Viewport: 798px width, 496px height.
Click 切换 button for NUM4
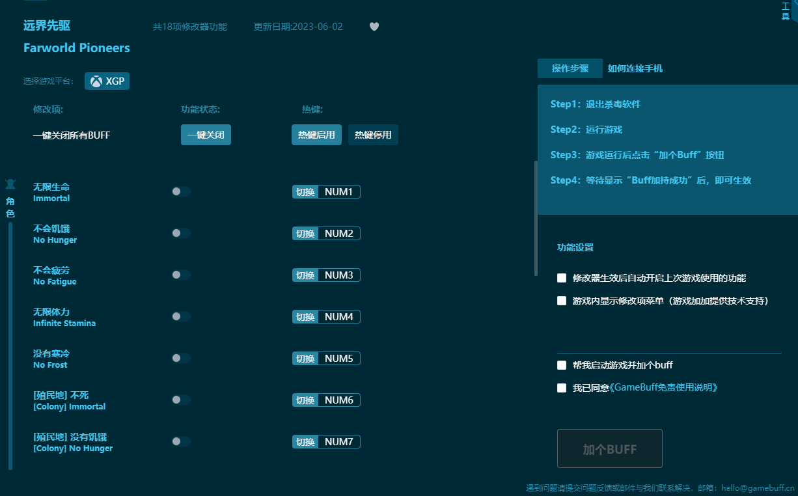tap(305, 317)
